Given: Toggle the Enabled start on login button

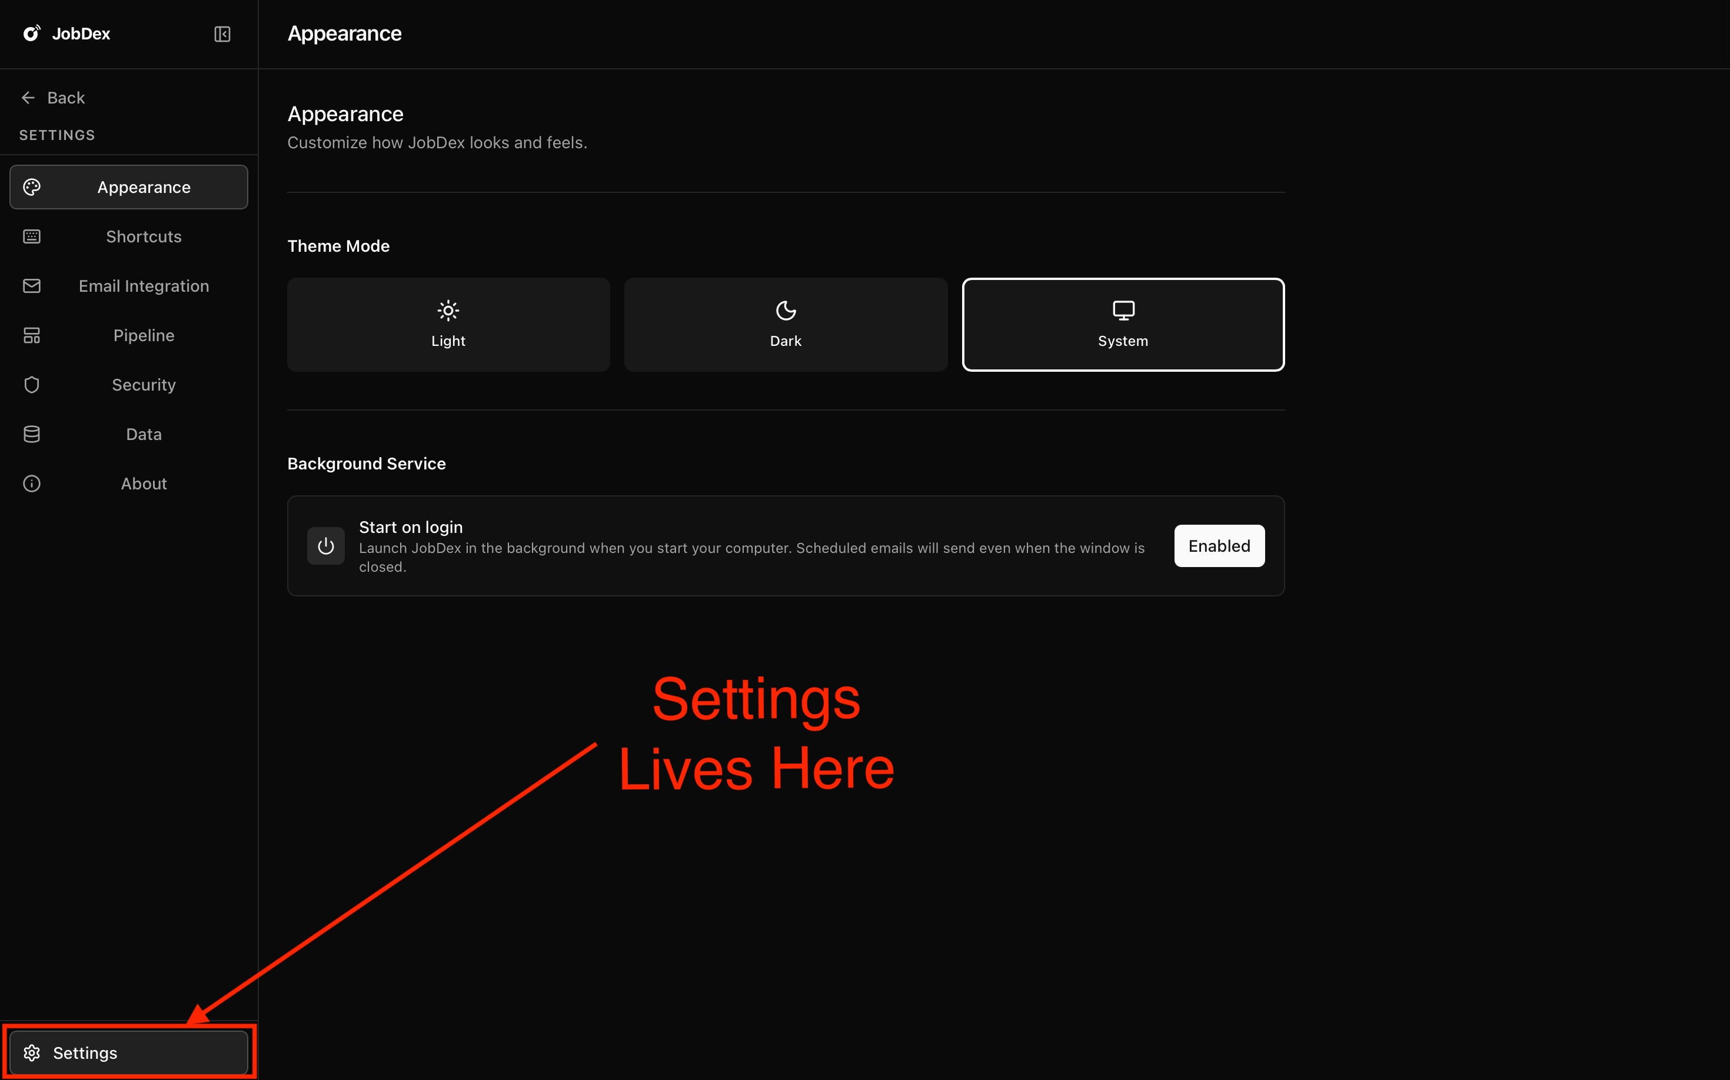Looking at the screenshot, I should tap(1219, 546).
